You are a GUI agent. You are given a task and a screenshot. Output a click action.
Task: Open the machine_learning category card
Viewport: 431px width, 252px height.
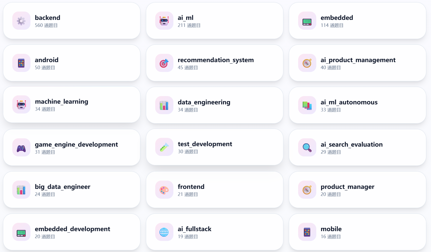[72, 105]
